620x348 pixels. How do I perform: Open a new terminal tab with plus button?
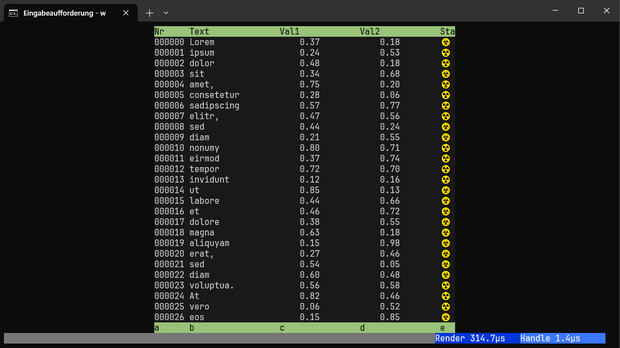149,12
